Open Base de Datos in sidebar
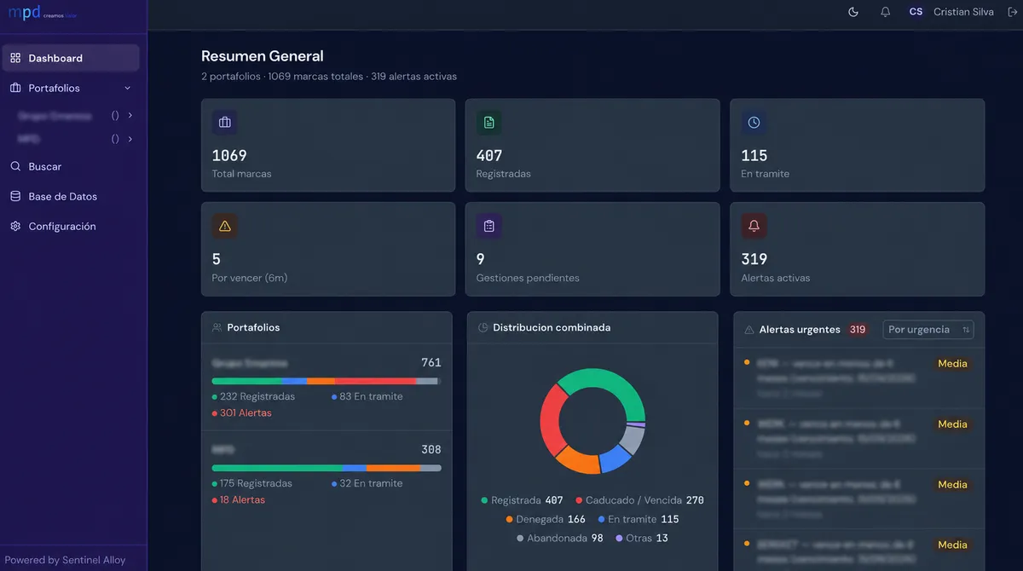Viewport: 1023px width, 571px height. [x=71, y=196]
